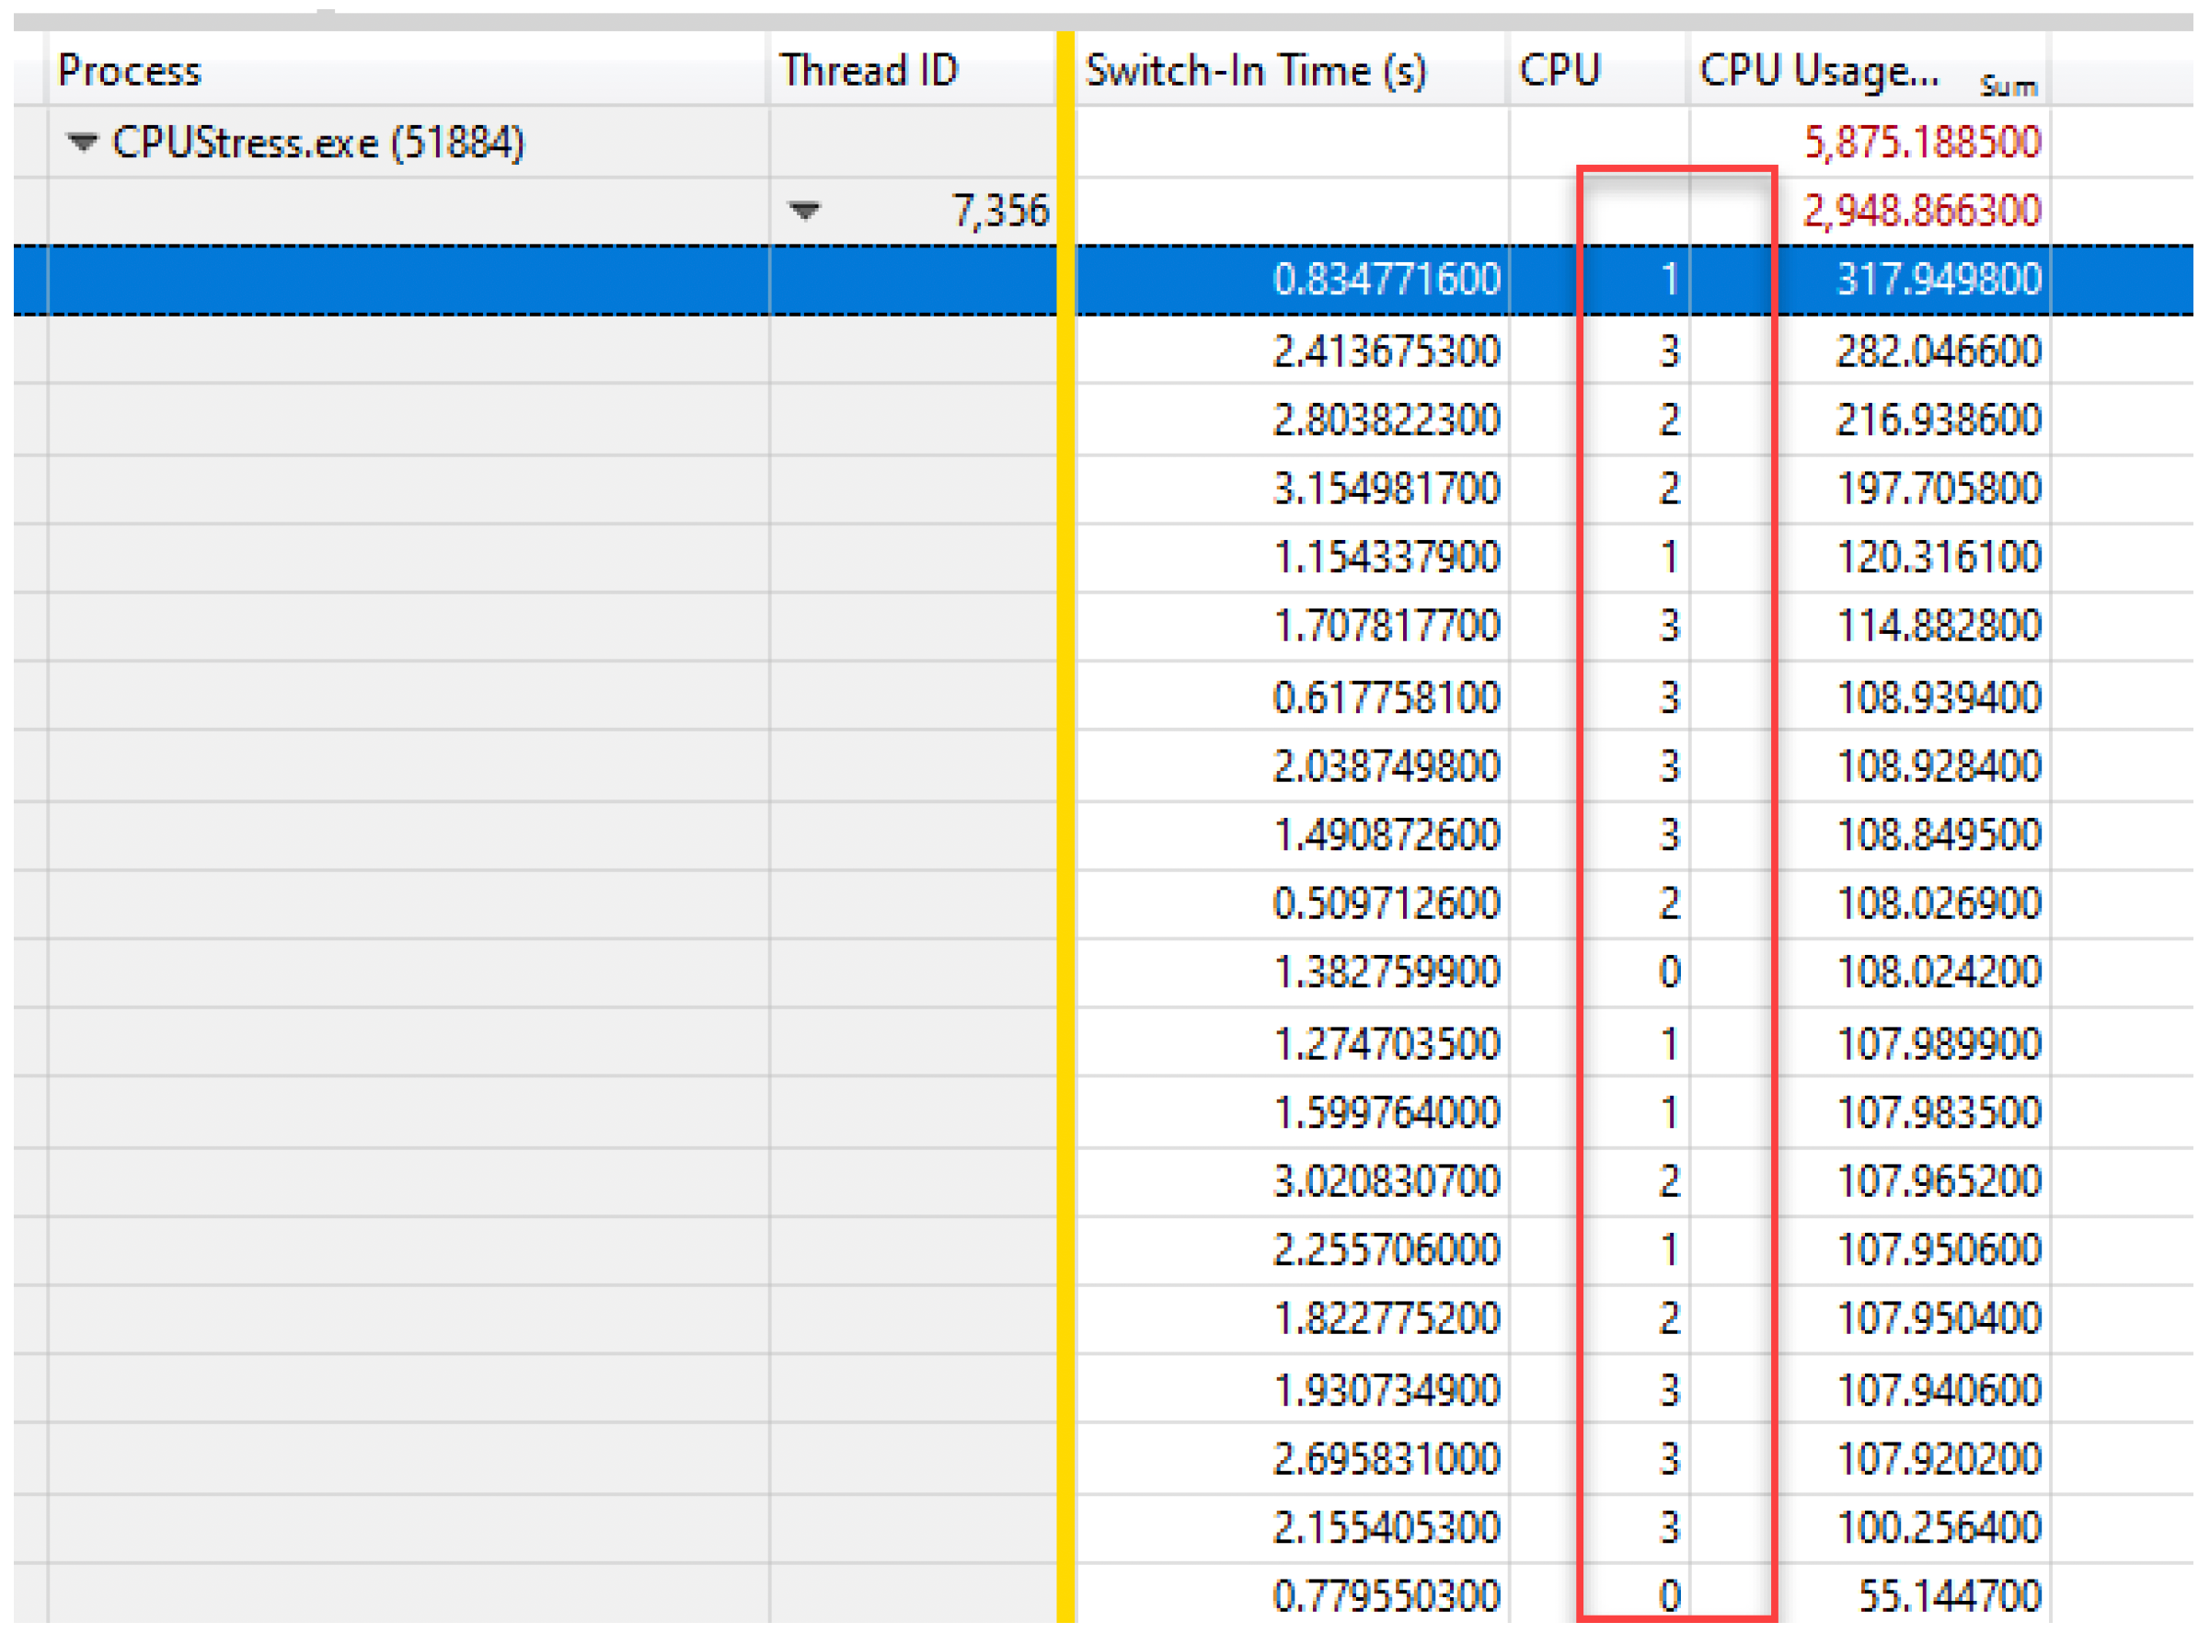Click CPU usage value 108.849500
Image resolution: width=2210 pixels, height=1645 pixels.
pyautogui.click(x=1940, y=834)
